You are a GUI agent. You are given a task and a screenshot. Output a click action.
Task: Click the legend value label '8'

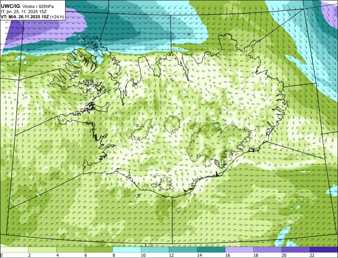[114, 255]
